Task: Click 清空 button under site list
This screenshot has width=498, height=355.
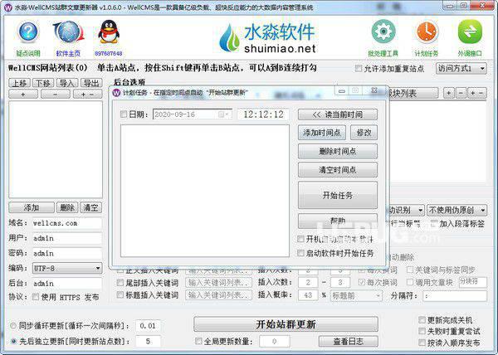Action: click(90, 208)
